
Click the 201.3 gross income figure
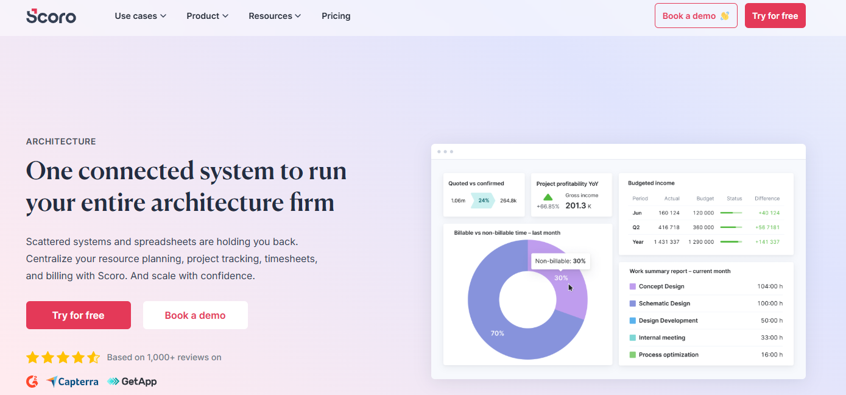point(576,206)
